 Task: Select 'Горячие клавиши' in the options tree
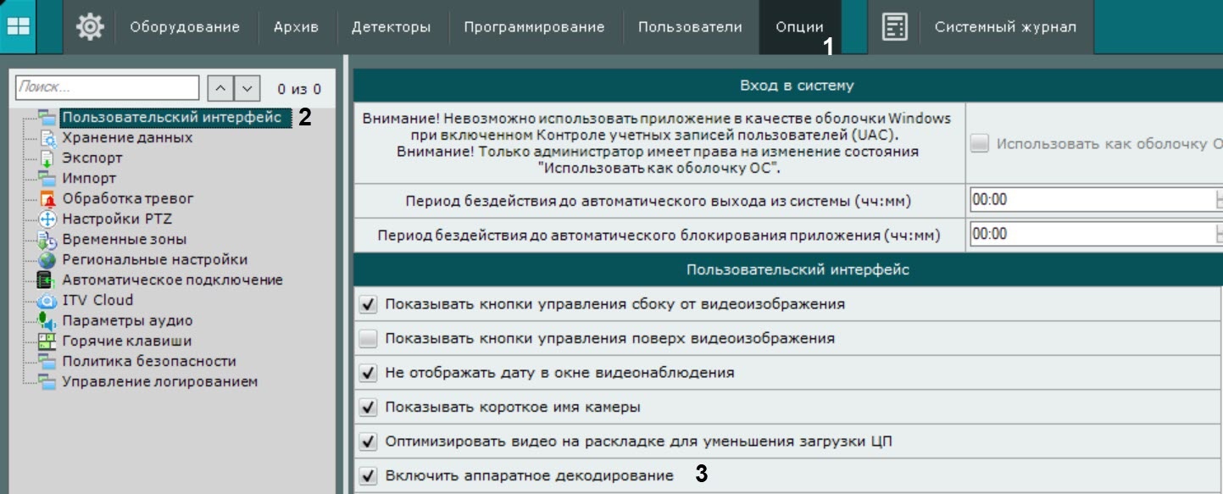[126, 341]
